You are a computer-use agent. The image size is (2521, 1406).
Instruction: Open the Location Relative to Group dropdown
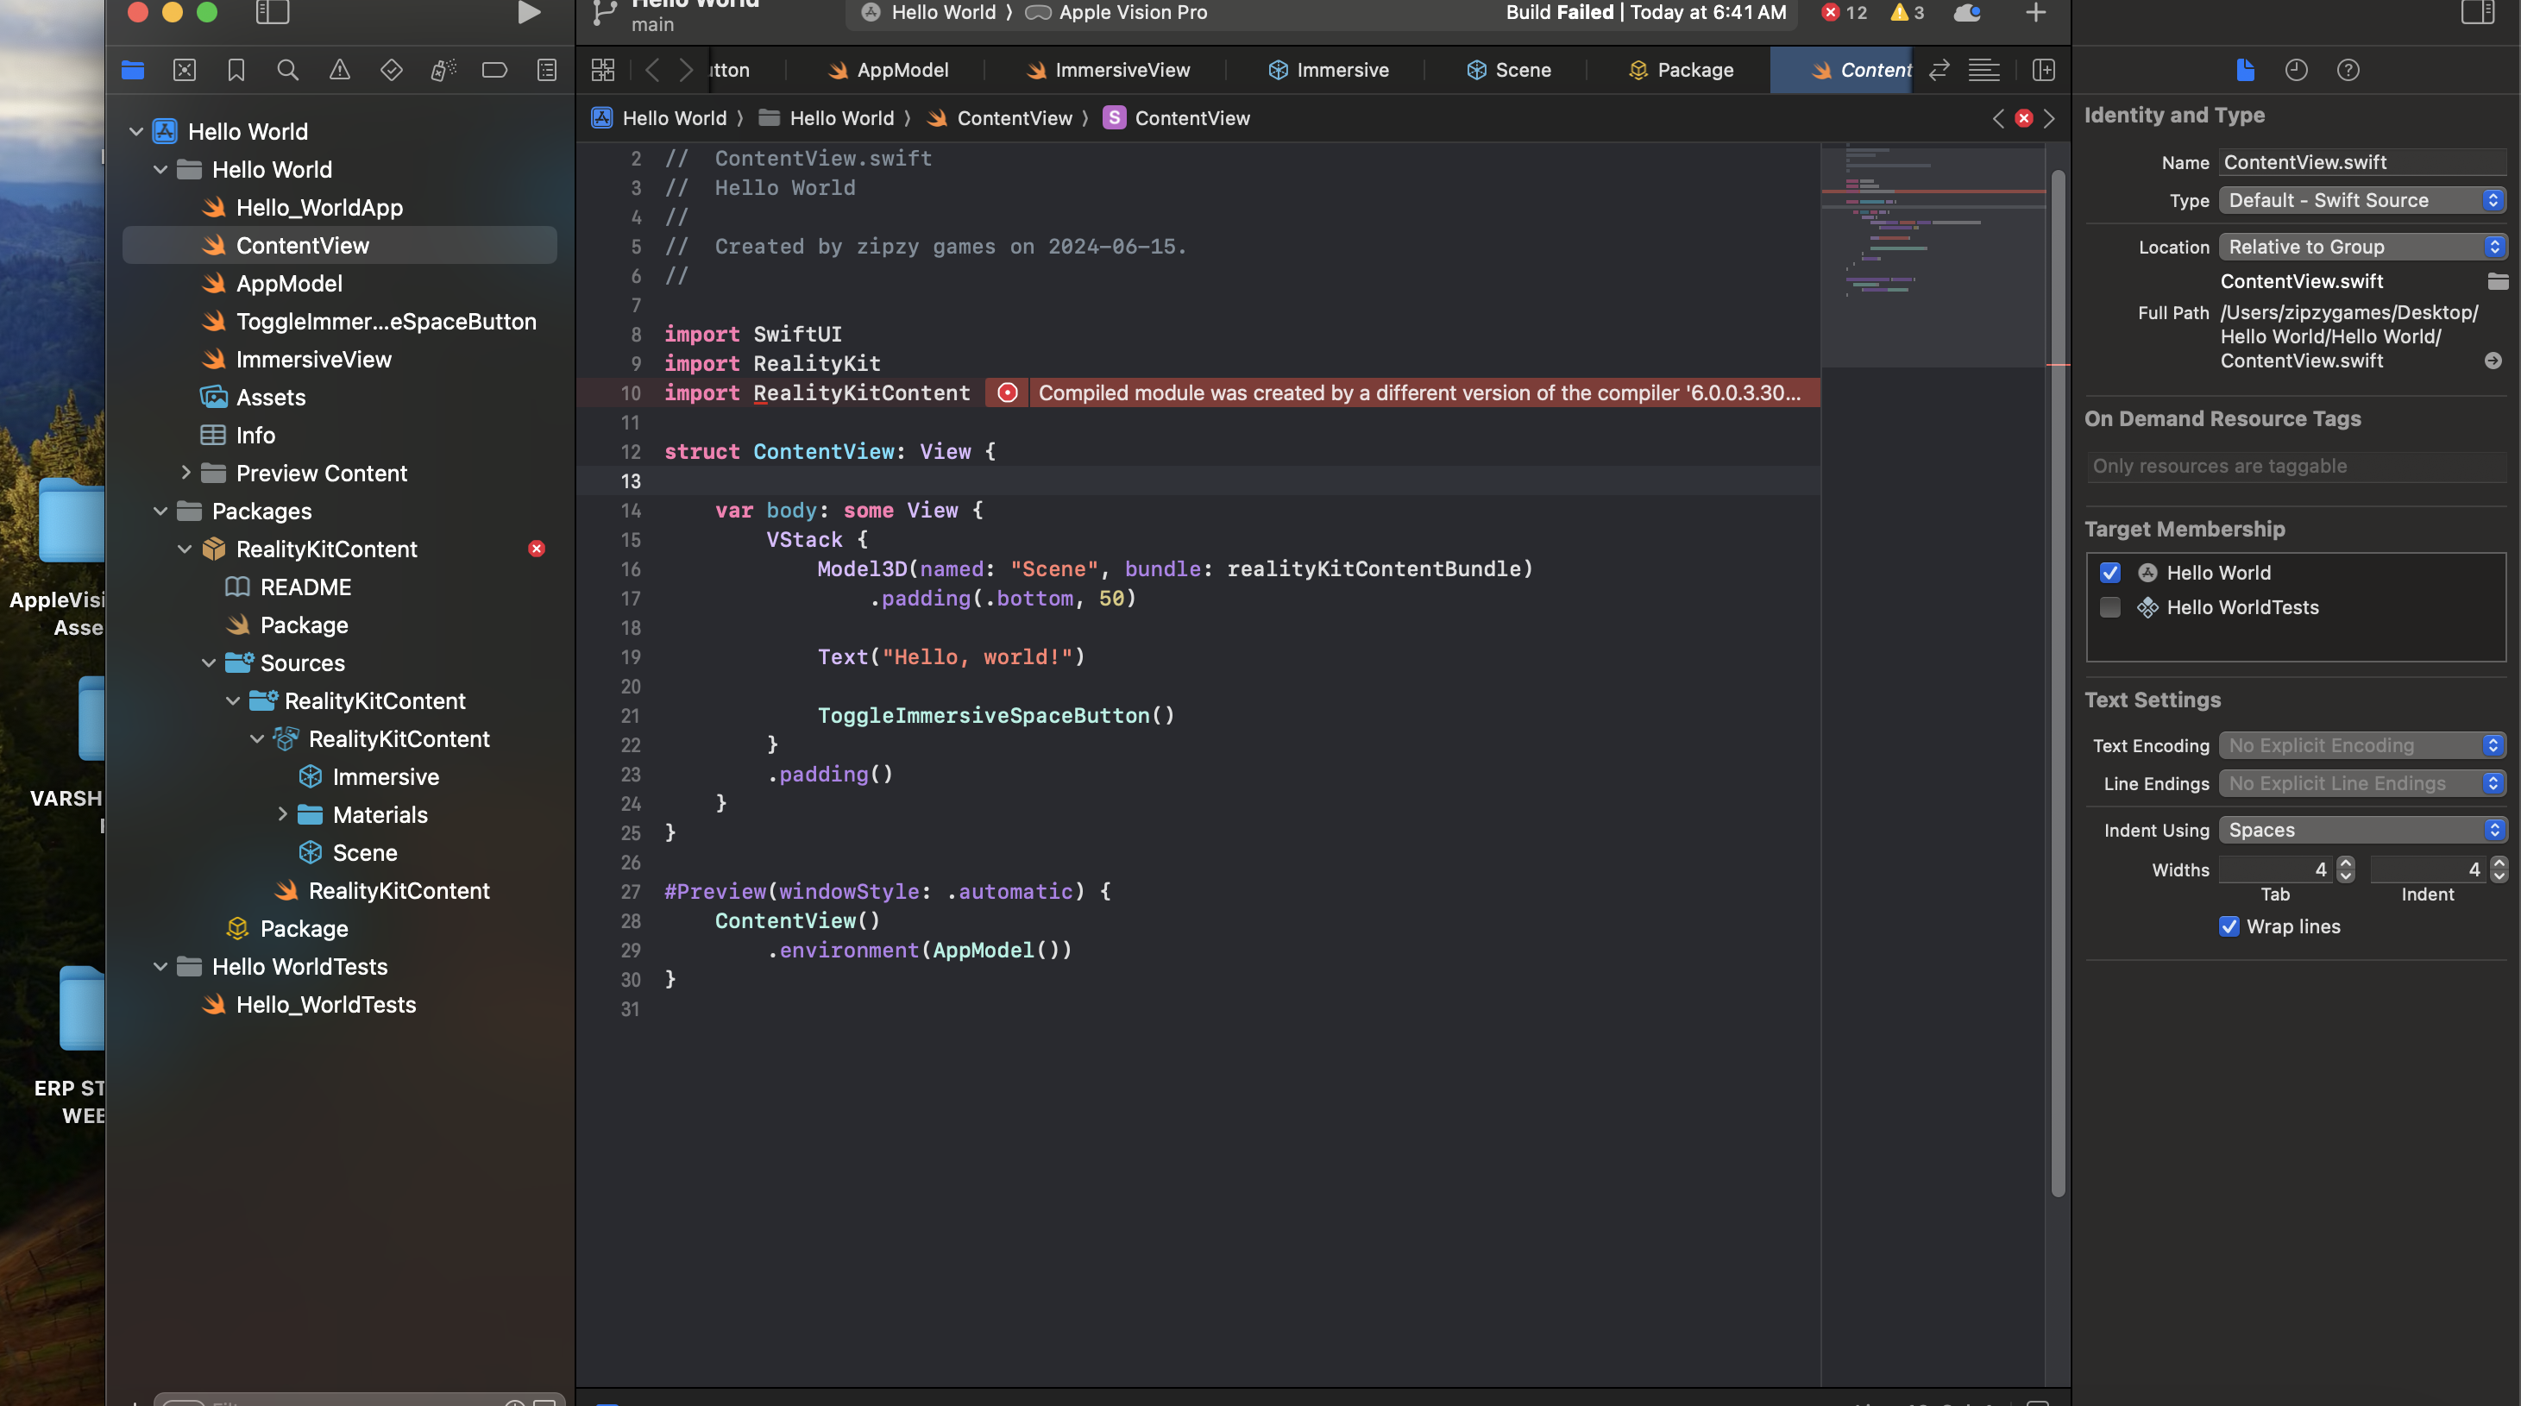[x=2362, y=248]
